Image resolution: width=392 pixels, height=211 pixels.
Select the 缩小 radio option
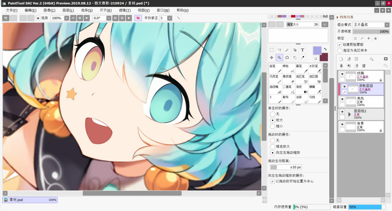tap(272, 126)
